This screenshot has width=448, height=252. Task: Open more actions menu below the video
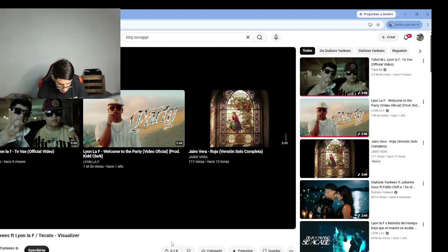click(291, 251)
